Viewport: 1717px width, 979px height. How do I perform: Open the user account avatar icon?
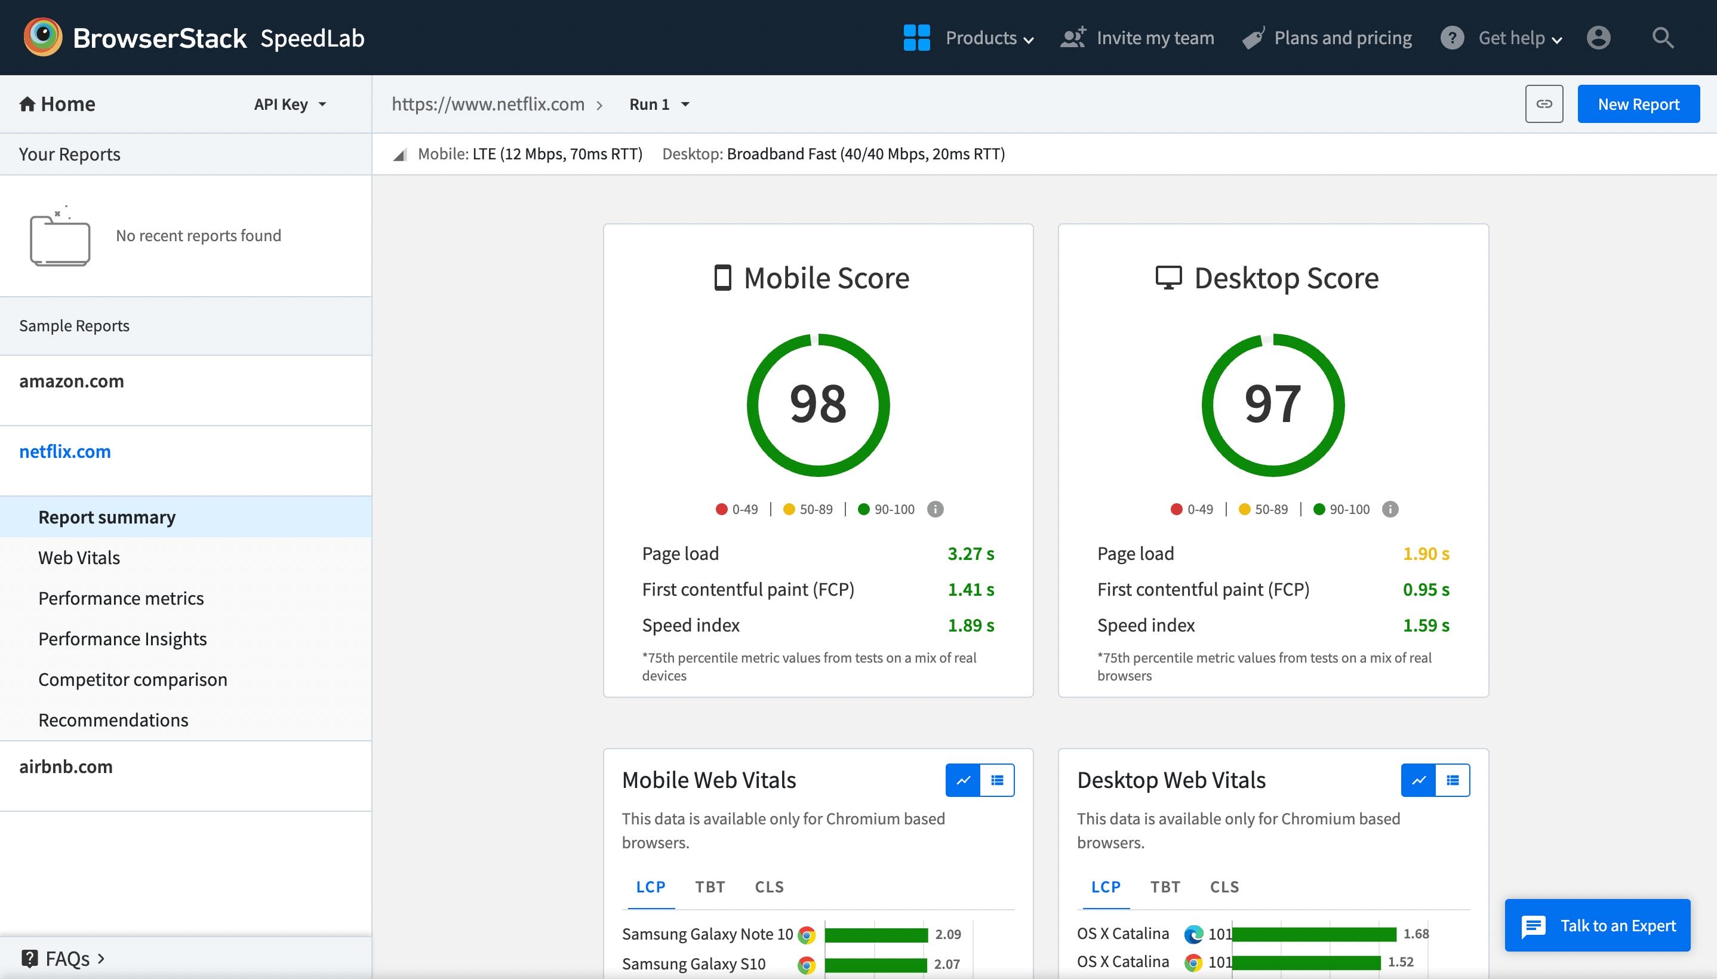tap(1598, 38)
